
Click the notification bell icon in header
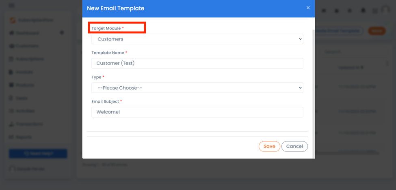[x=364, y=11]
